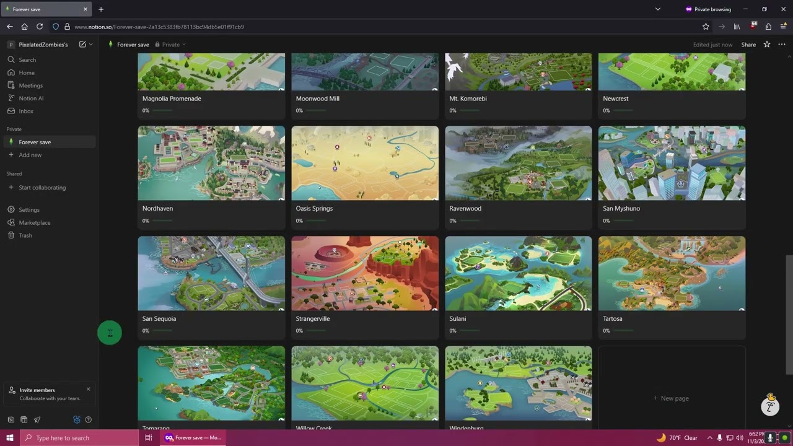The width and height of the screenshot is (793, 446).
Task: Open Meetings in sidebar
Action: (50, 85)
